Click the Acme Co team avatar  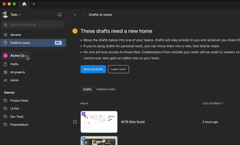tap(5, 56)
